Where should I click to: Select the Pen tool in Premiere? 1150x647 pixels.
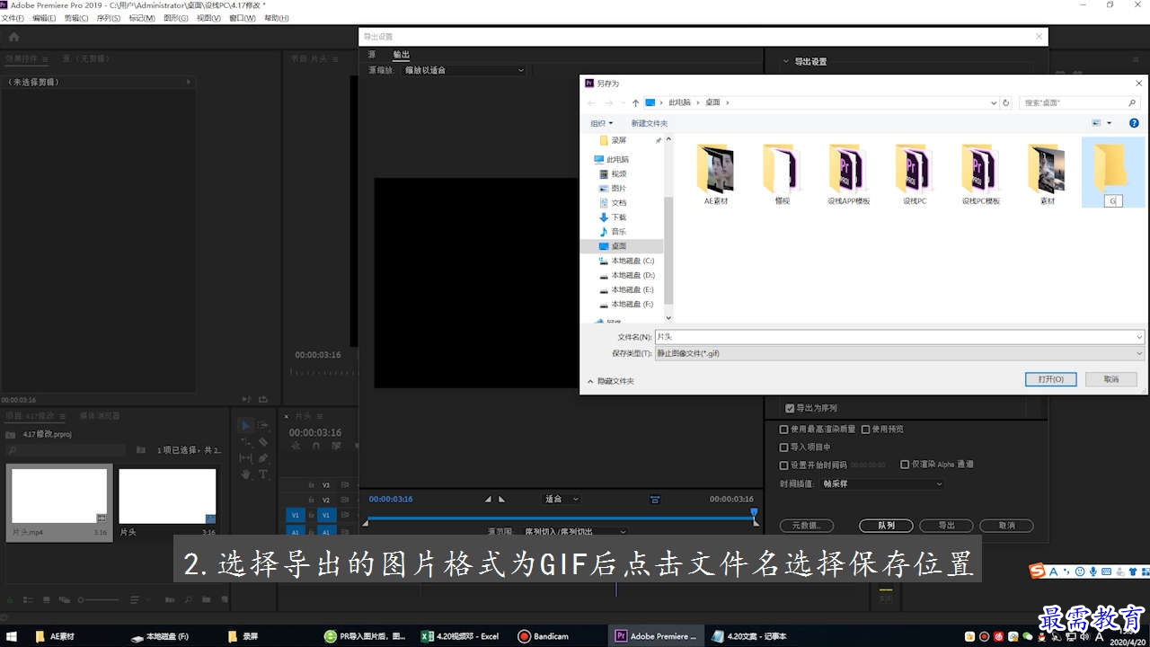pyautogui.click(x=263, y=457)
